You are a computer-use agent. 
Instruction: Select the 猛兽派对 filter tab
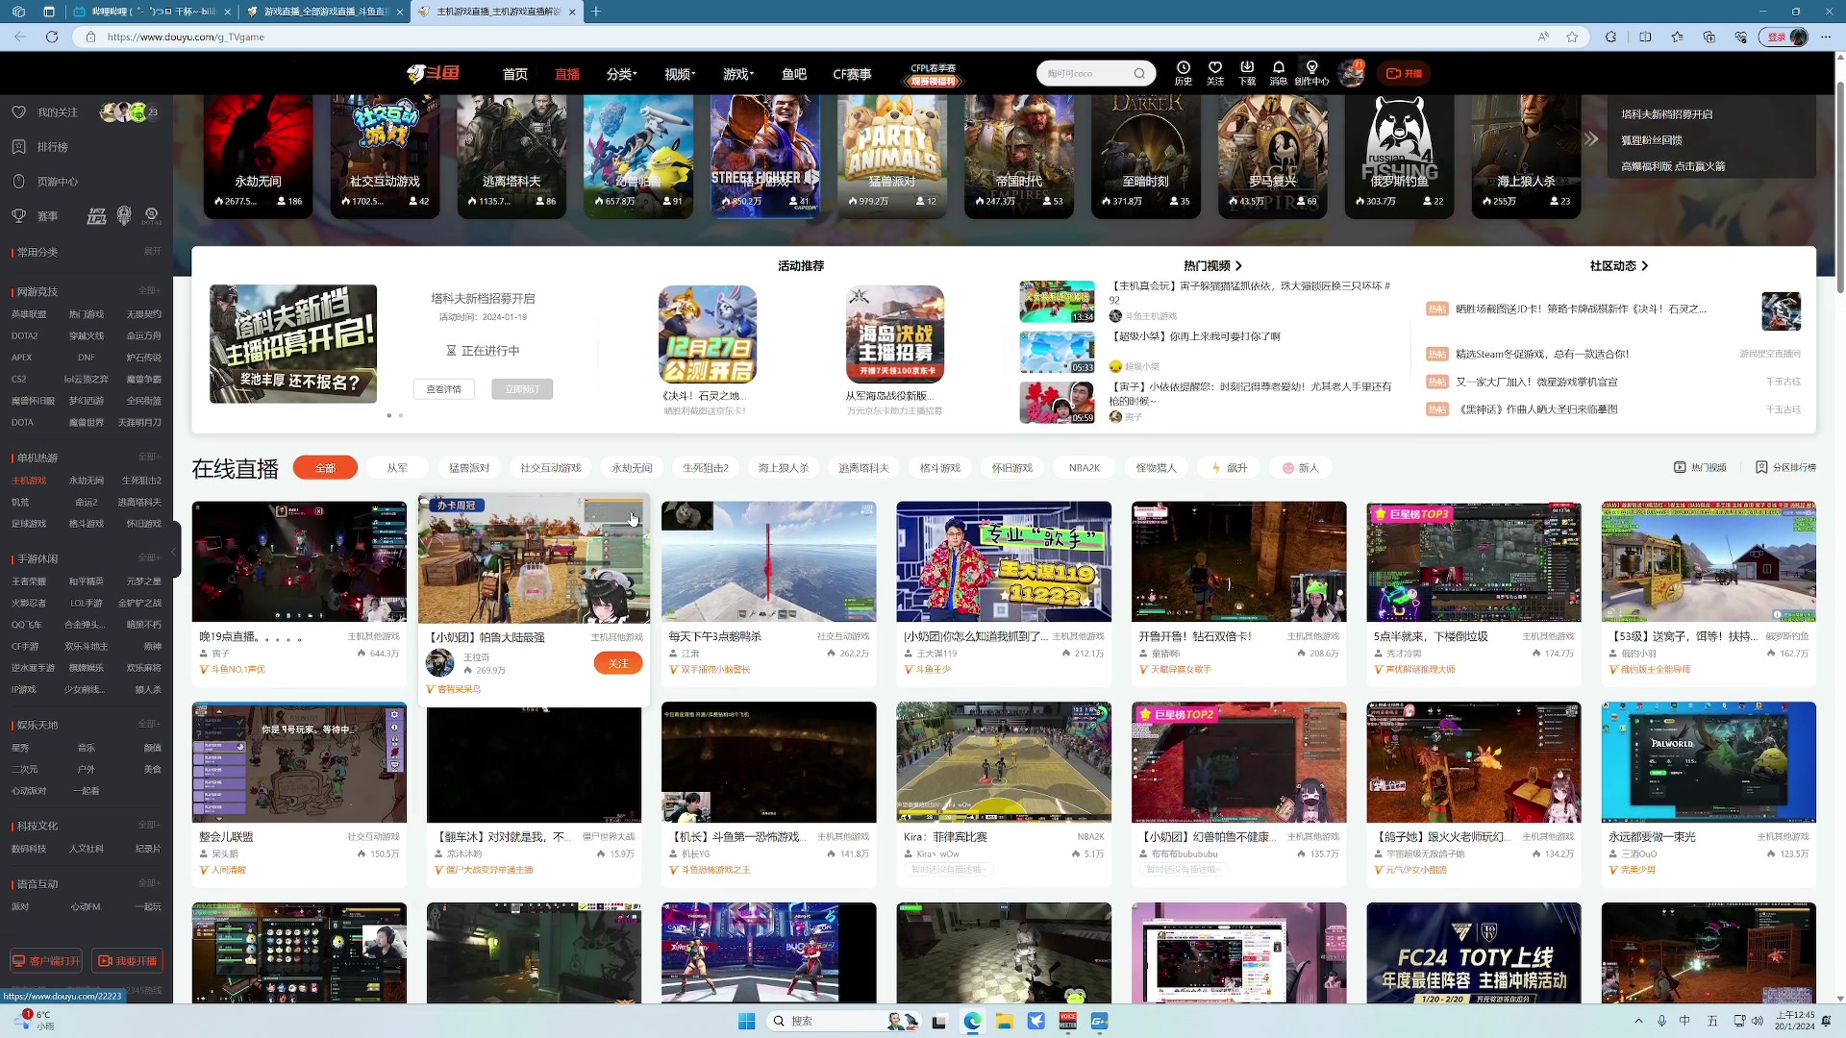tap(469, 468)
